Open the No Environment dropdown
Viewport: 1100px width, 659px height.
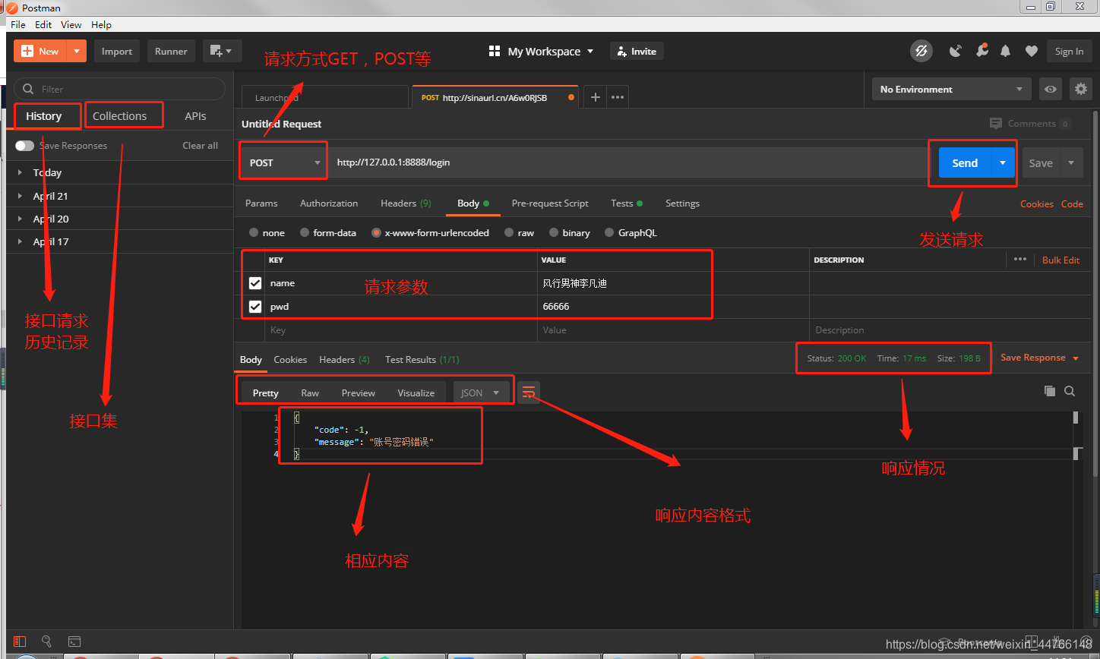coord(951,89)
